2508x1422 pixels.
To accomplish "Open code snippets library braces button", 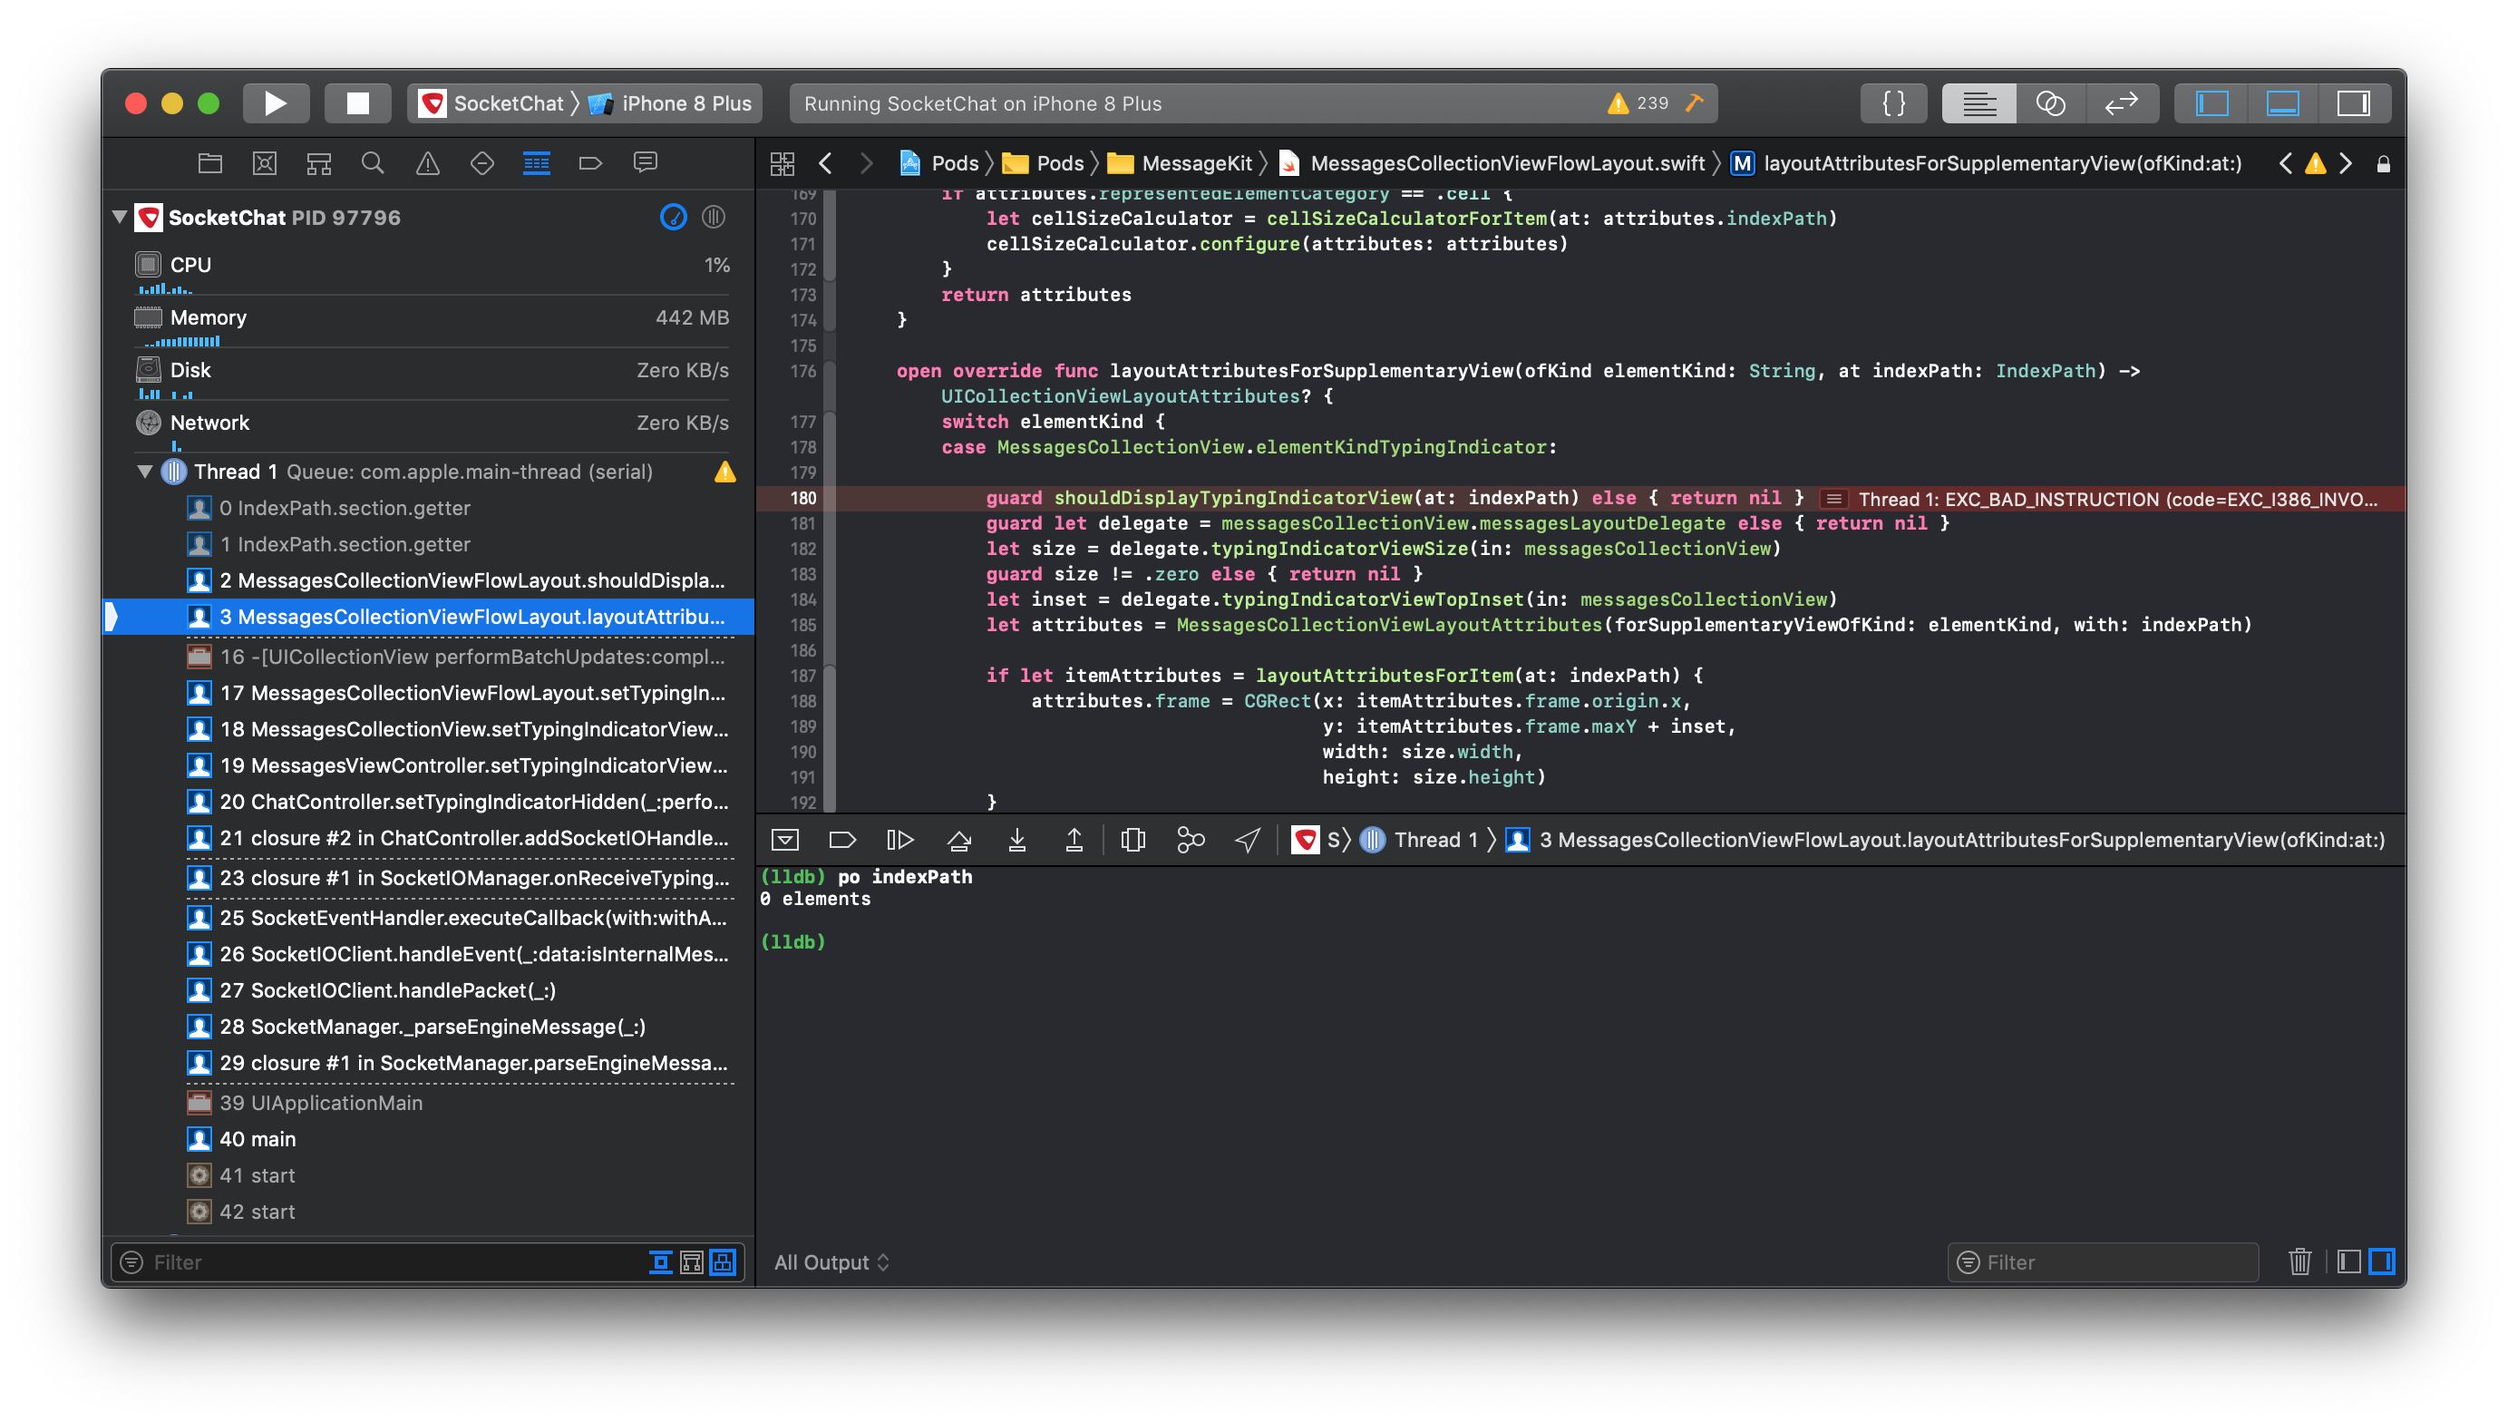I will [1893, 103].
